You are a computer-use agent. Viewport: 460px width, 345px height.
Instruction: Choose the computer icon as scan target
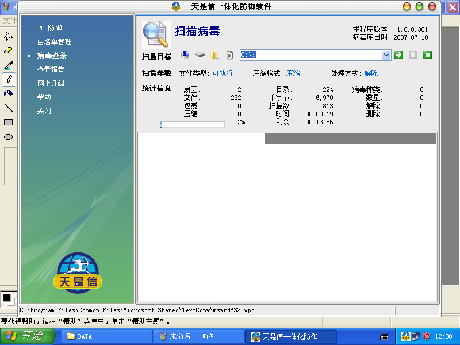coord(185,55)
